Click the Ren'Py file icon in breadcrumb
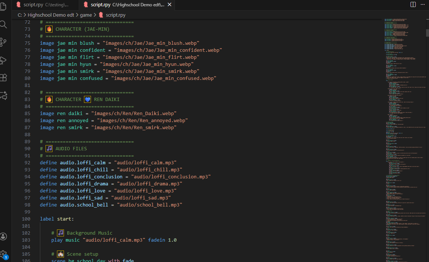 (101, 15)
